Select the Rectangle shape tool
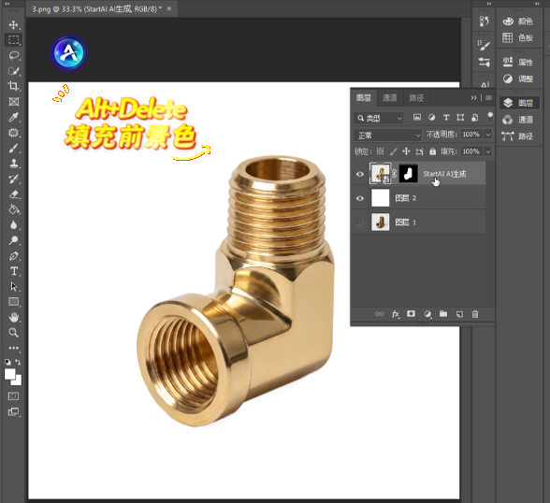 point(13,302)
